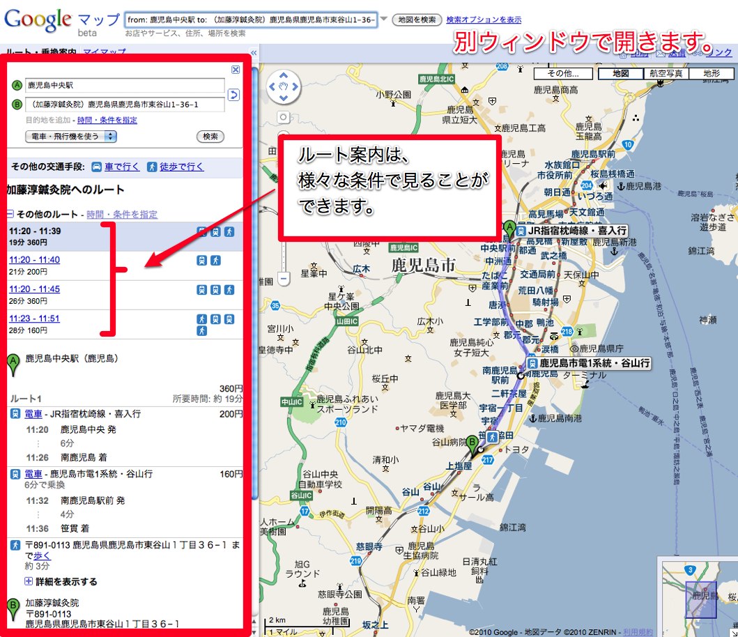The height and width of the screenshot is (637, 738).
Task: Open the 利用規約 link on the map
Action: pyautogui.click(x=638, y=632)
